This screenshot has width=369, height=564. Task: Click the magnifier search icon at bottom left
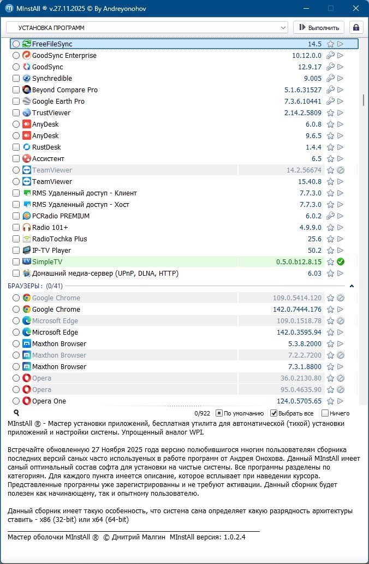point(16,413)
